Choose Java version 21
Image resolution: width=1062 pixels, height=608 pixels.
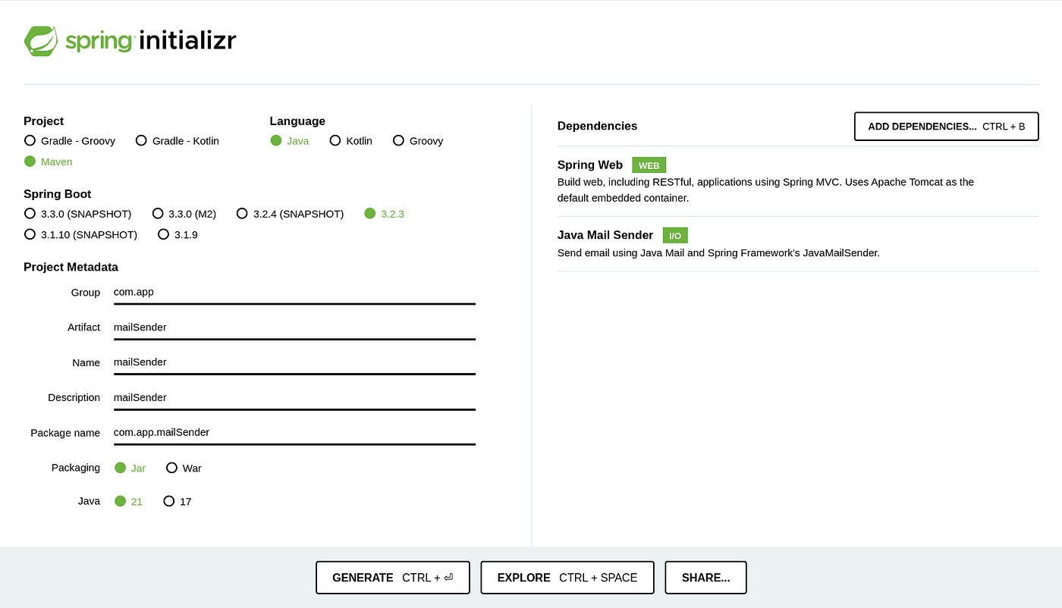tap(128, 502)
